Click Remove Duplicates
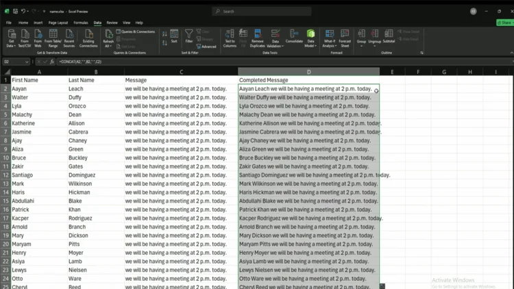 coord(257,38)
